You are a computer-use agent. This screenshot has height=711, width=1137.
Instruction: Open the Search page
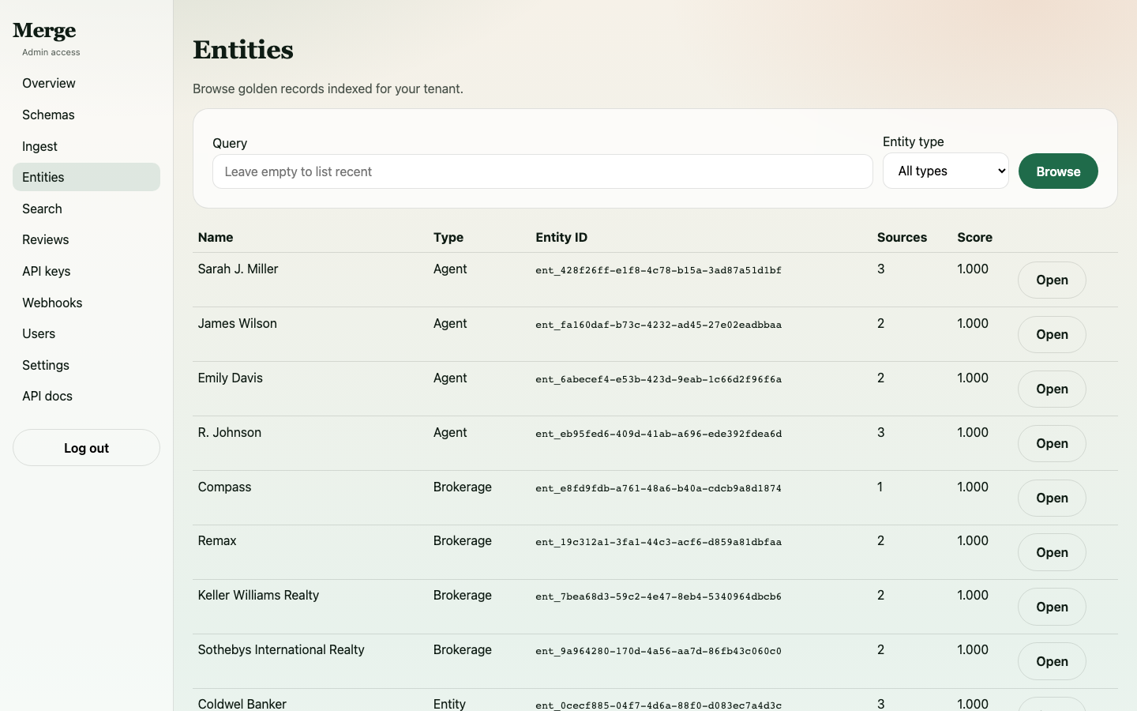[86, 209]
